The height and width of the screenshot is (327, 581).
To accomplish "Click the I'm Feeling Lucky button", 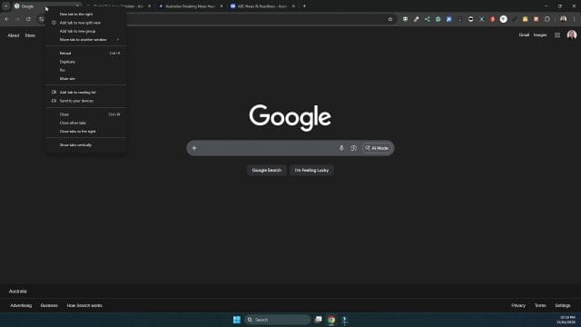I will pyautogui.click(x=311, y=170).
